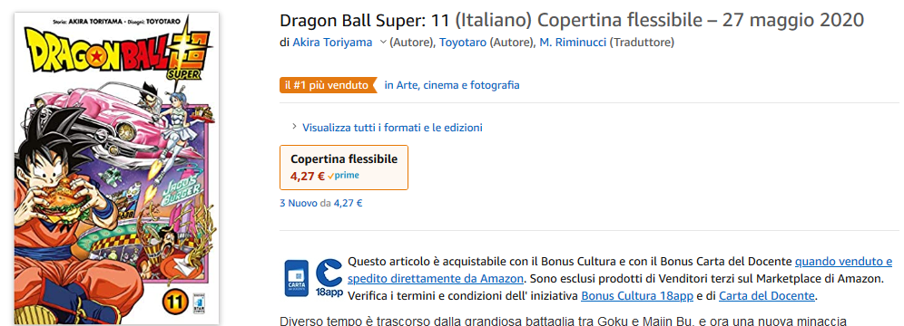The height and width of the screenshot is (326, 904).
Task: Open Toyotaro author link
Action: [x=463, y=42]
